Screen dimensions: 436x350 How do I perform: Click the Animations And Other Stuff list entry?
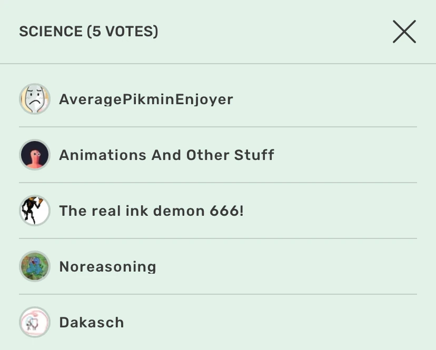point(218,155)
